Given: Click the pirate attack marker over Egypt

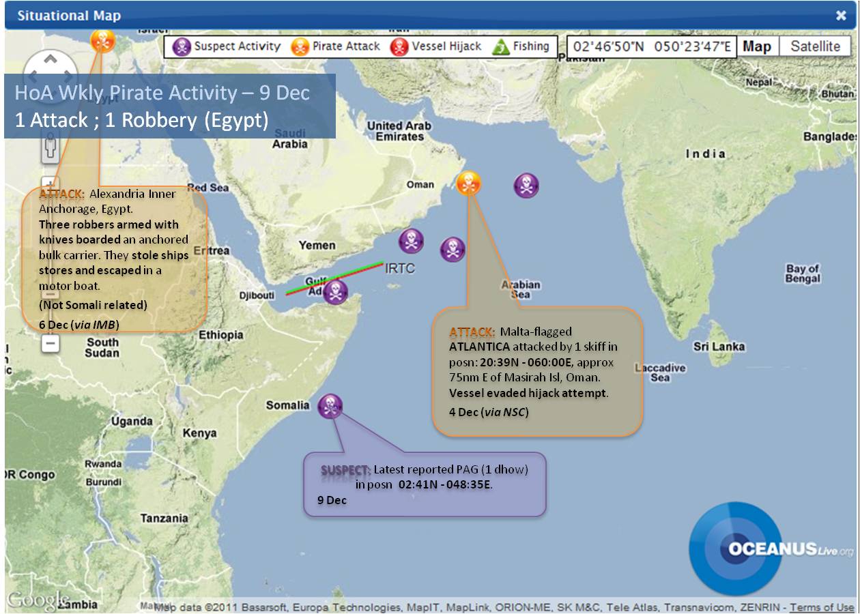Looking at the screenshot, I should click(x=103, y=42).
